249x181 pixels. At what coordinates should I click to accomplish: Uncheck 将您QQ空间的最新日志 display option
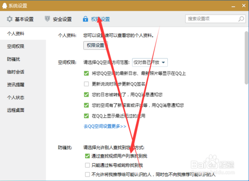click(x=86, y=73)
